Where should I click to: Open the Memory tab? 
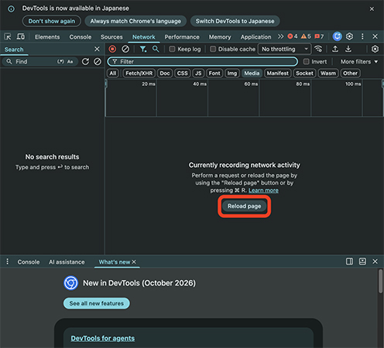point(220,37)
